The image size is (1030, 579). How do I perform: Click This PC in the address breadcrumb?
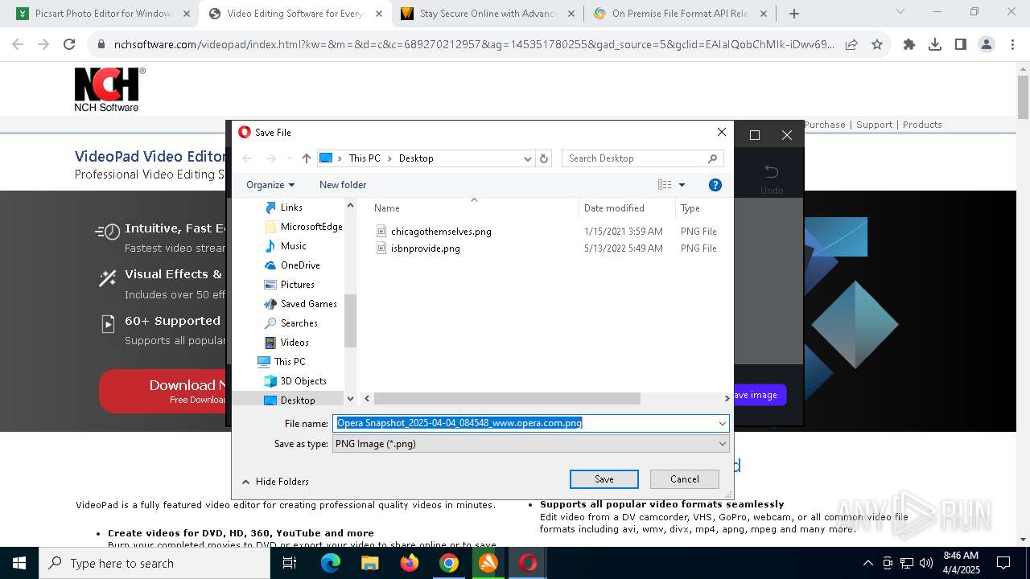(365, 158)
